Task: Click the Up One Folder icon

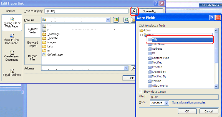Action: (116, 20)
